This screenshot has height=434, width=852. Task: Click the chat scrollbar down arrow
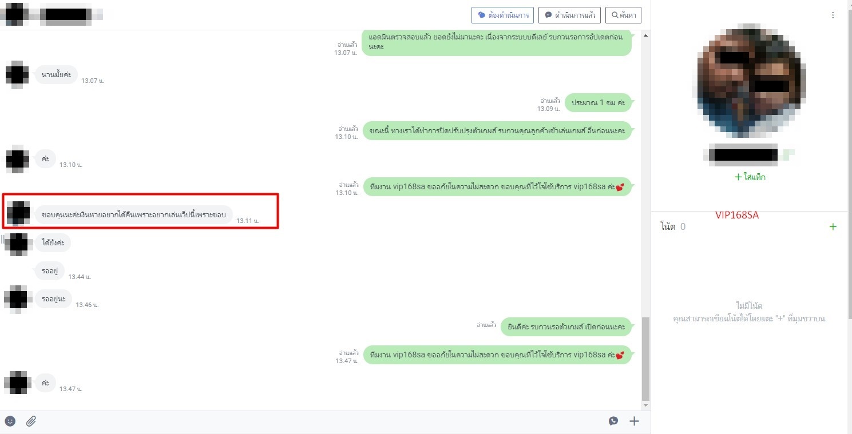[646, 405]
